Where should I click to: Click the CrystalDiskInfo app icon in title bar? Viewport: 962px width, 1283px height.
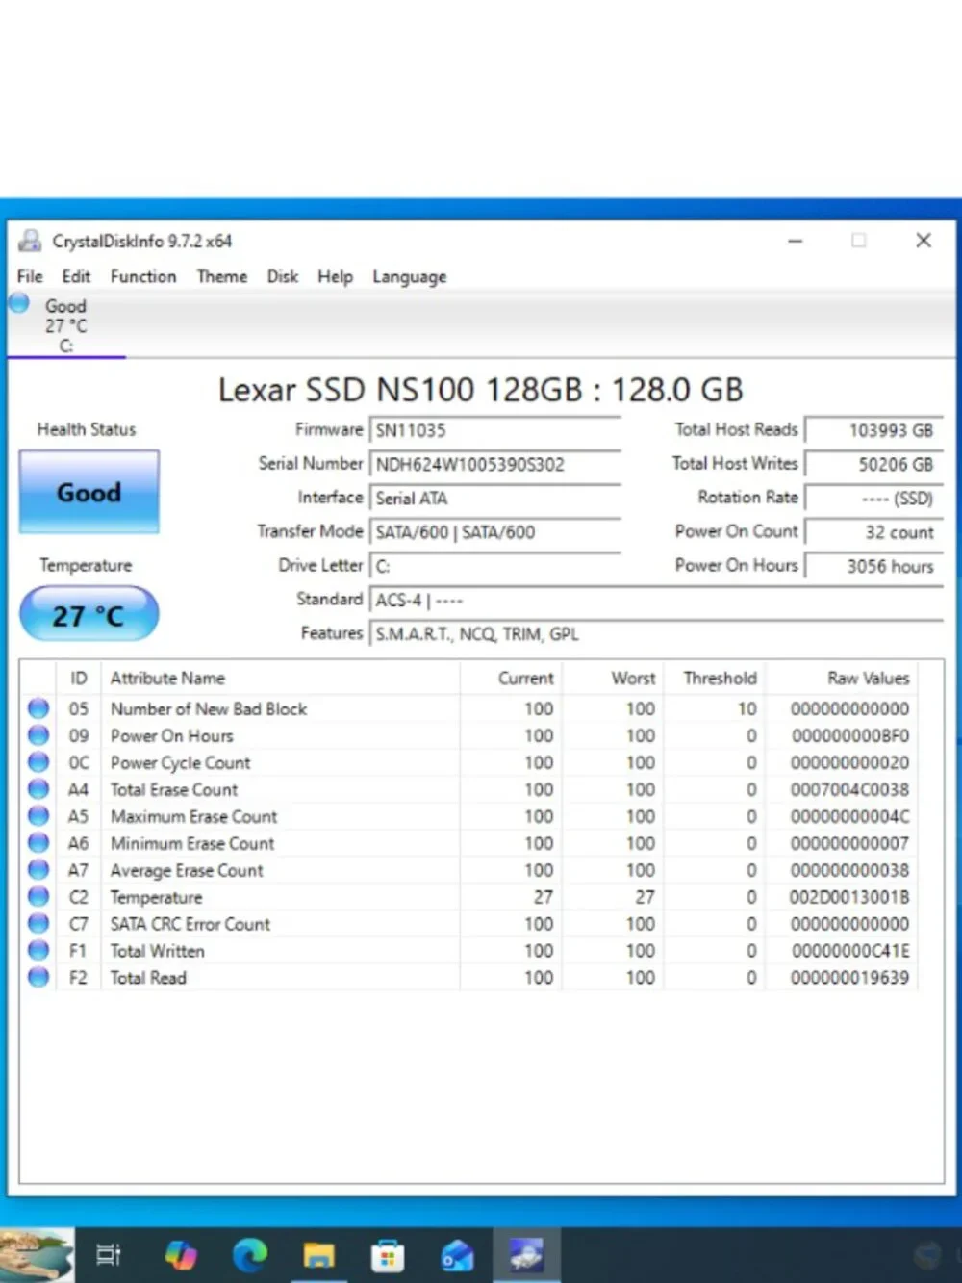click(30, 241)
